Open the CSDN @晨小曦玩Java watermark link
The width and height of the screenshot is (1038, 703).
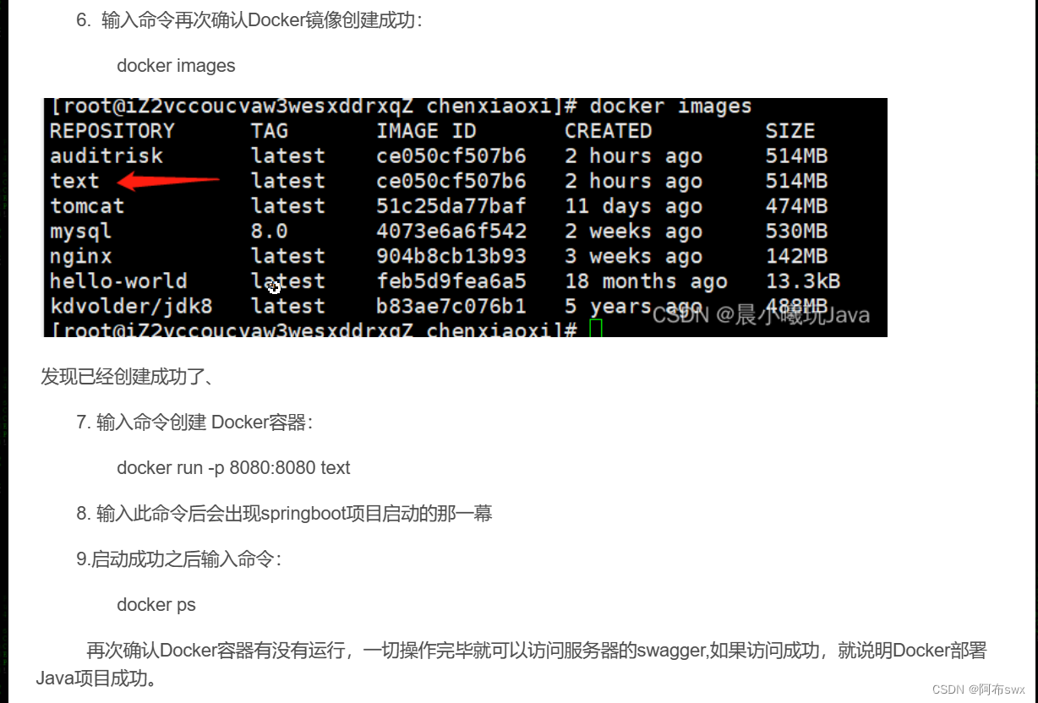pyautogui.click(x=761, y=315)
